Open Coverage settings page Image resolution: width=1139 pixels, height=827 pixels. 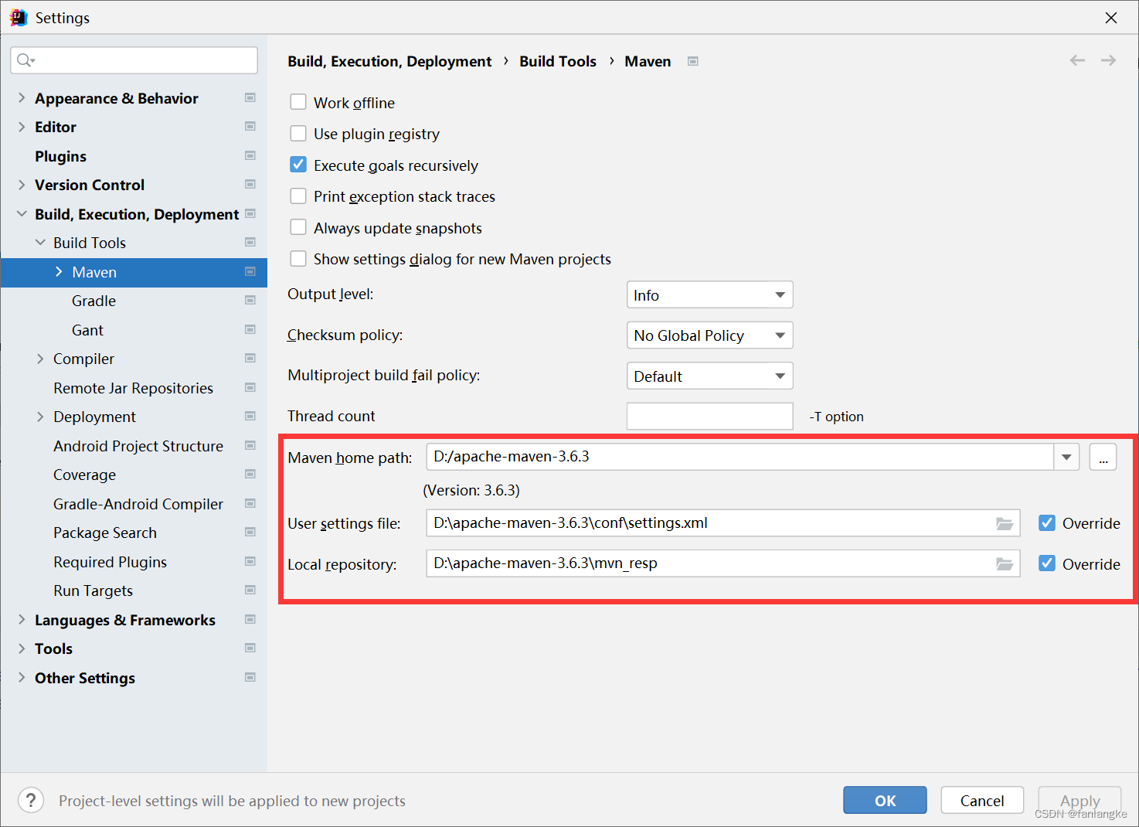pyautogui.click(x=84, y=475)
